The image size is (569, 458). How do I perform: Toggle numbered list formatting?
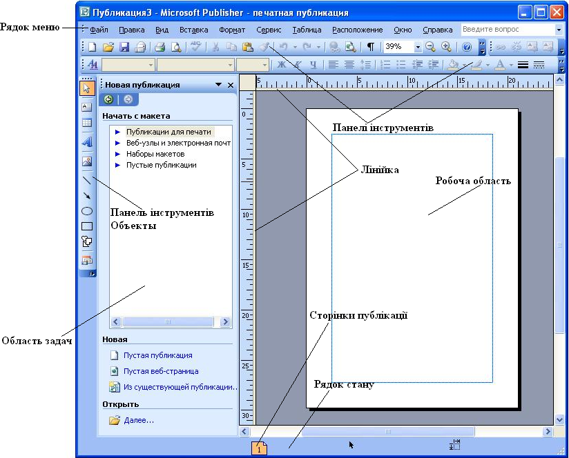(x=385, y=66)
